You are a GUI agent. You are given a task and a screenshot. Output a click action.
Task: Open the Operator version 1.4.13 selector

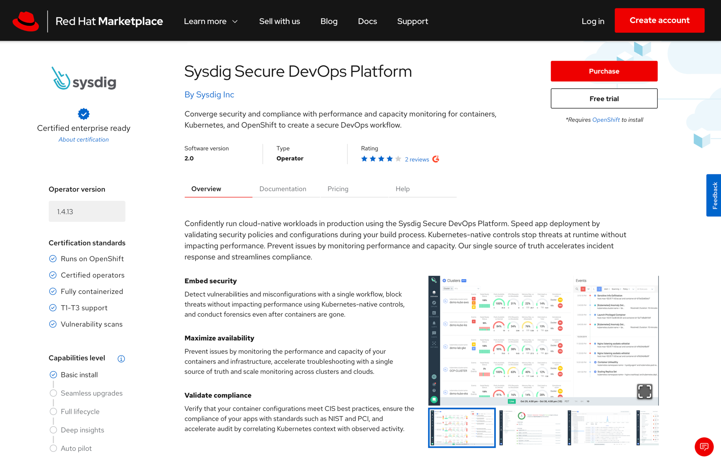tap(87, 211)
